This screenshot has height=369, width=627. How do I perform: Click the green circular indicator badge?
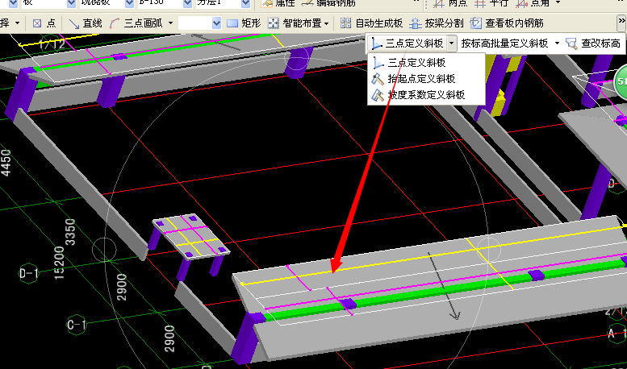pos(621,82)
